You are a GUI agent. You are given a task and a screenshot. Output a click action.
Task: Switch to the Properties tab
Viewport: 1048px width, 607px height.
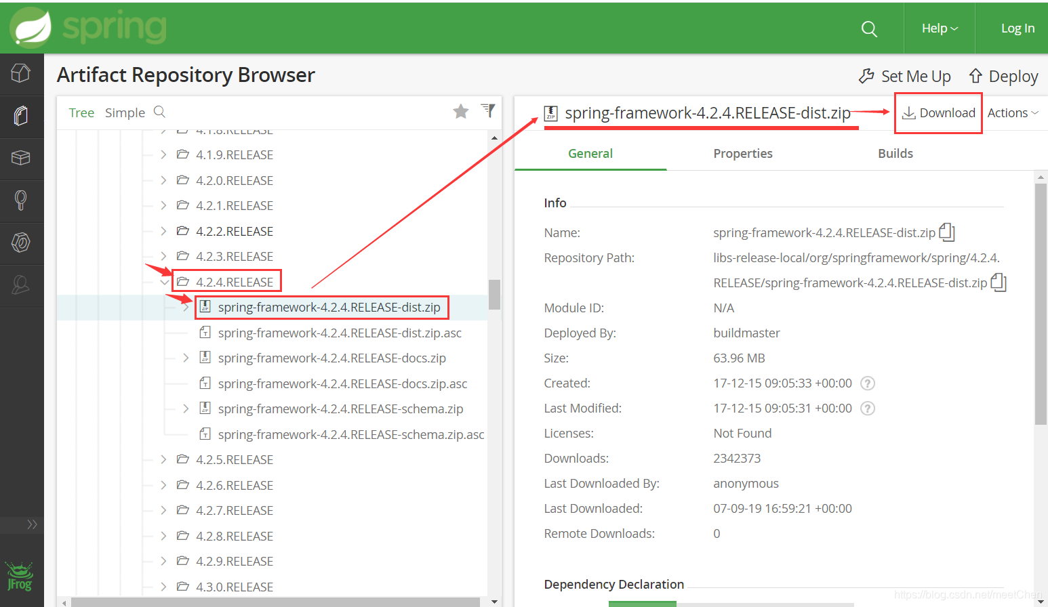coord(743,154)
